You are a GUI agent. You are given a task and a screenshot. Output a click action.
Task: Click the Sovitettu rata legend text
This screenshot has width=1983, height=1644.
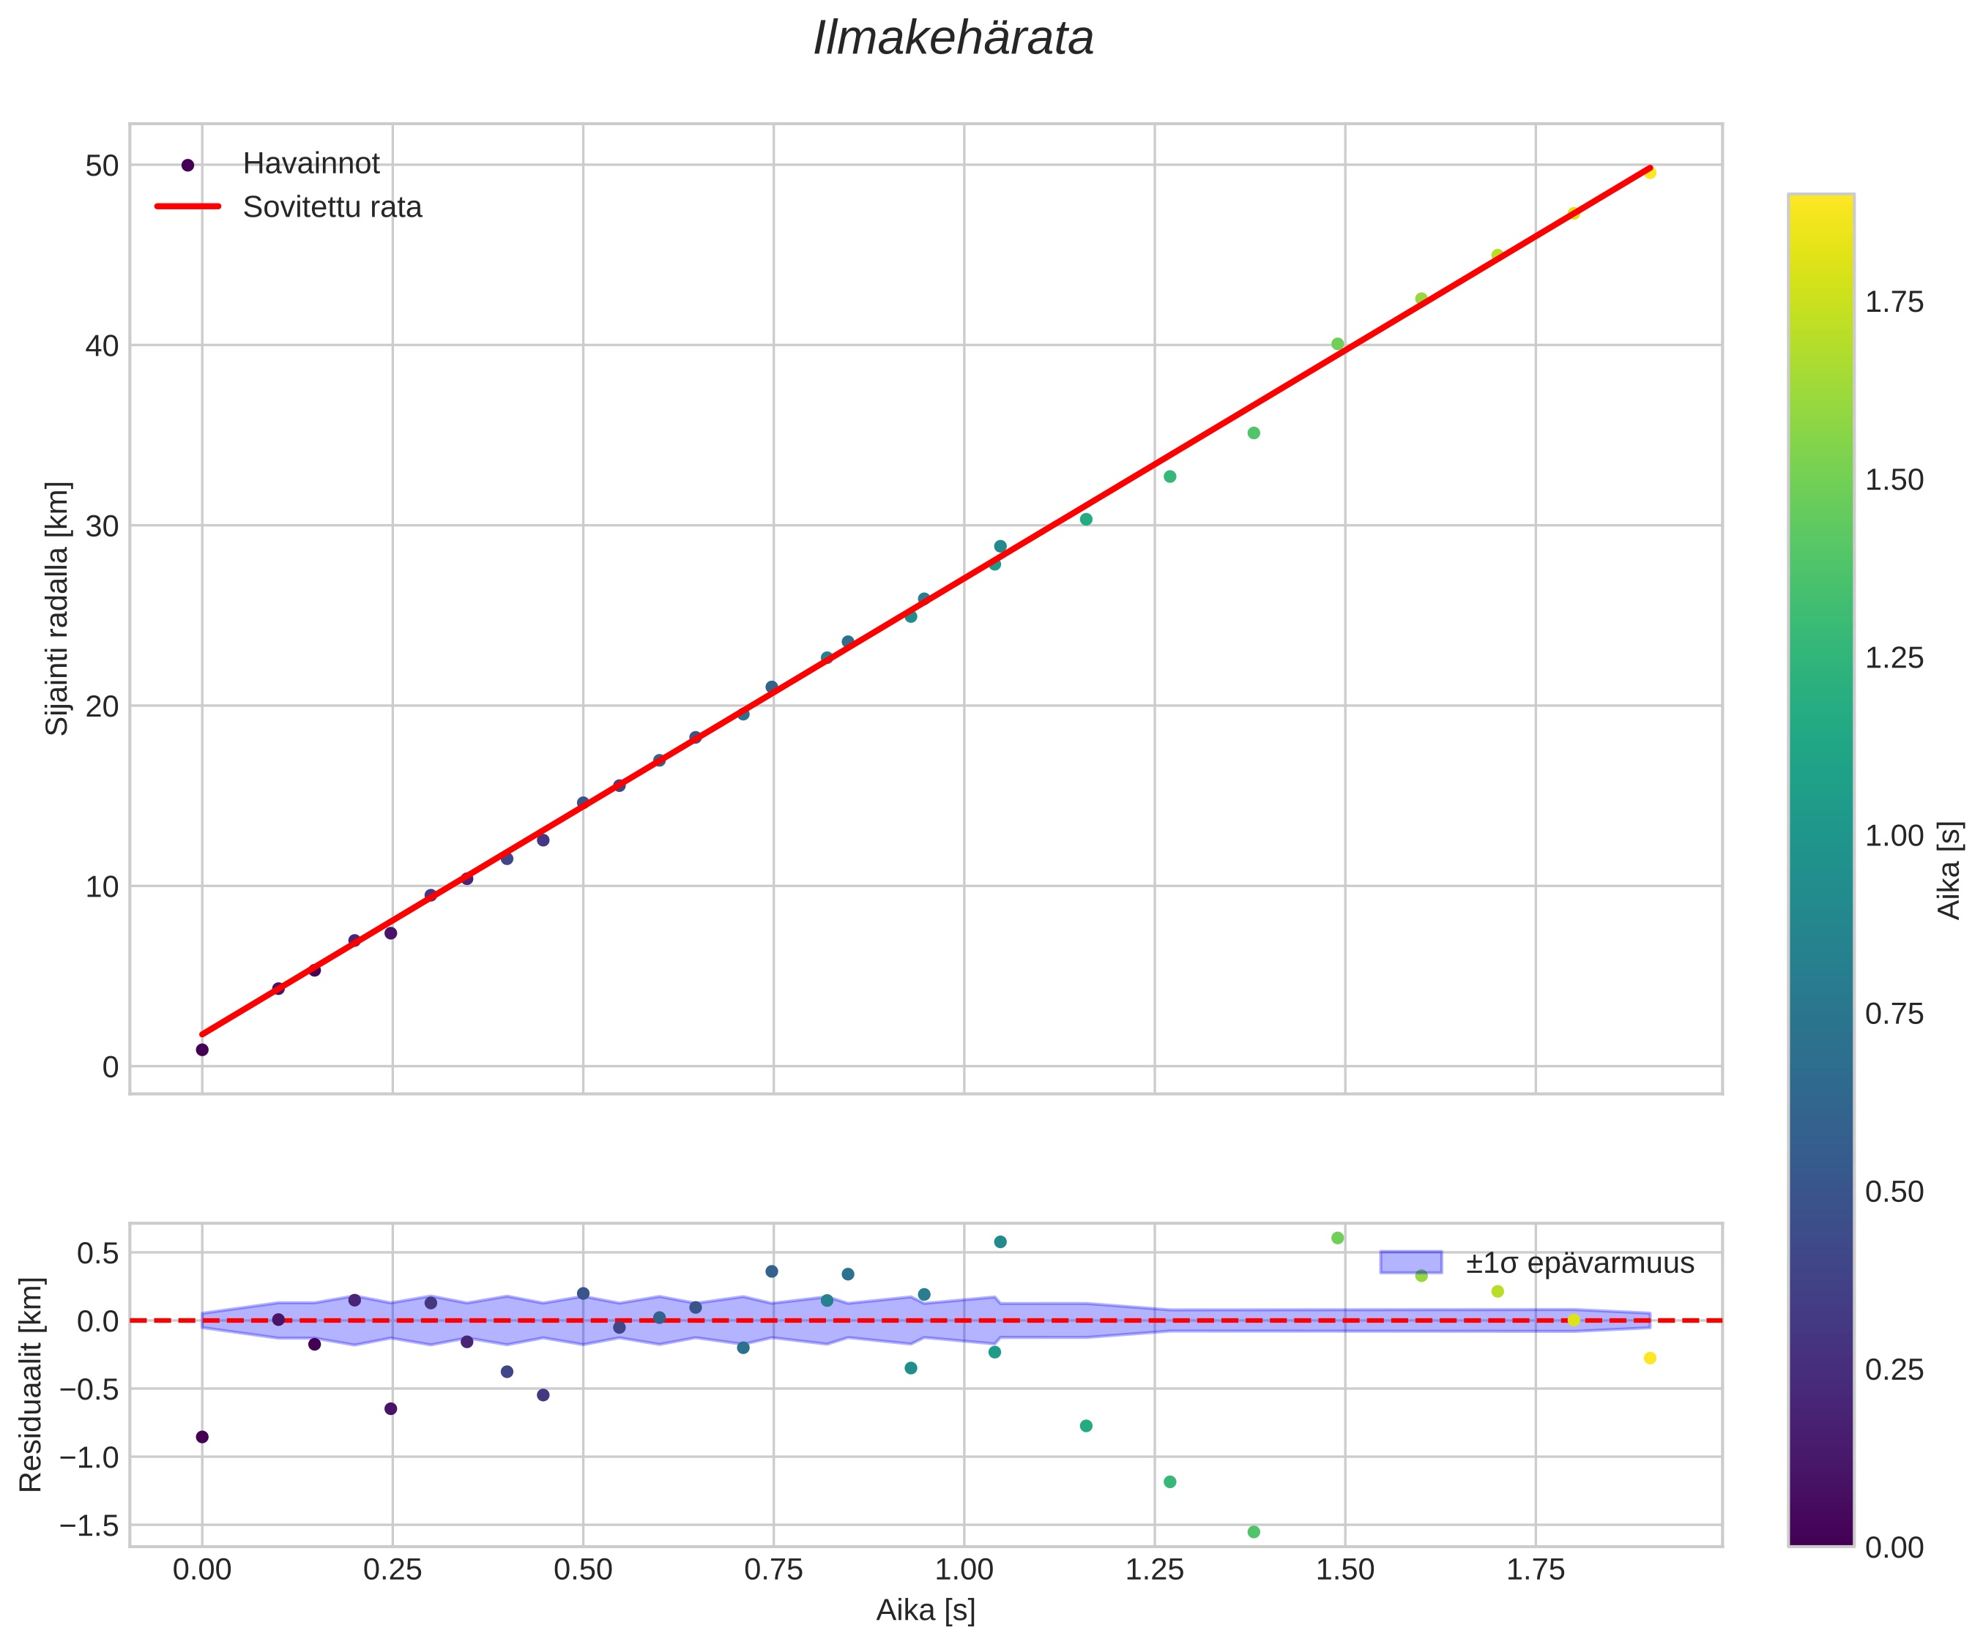coord(332,208)
